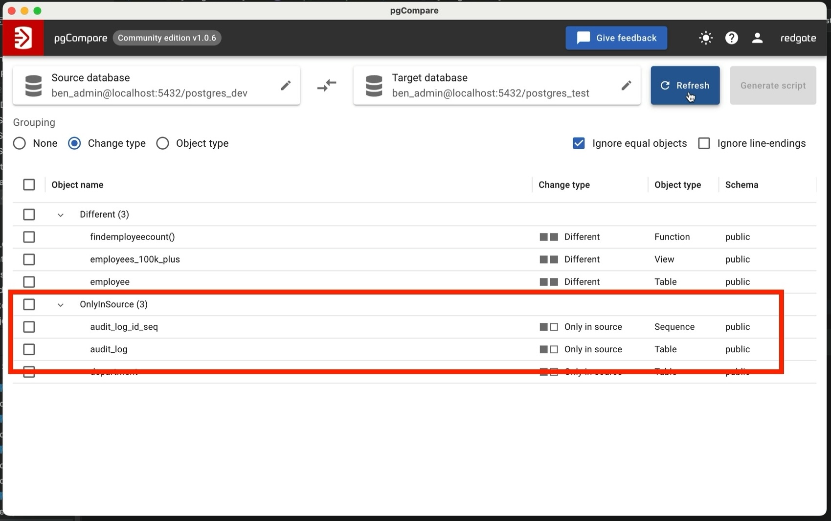Toggle the light/dark theme sun icon

tap(705, 38)
